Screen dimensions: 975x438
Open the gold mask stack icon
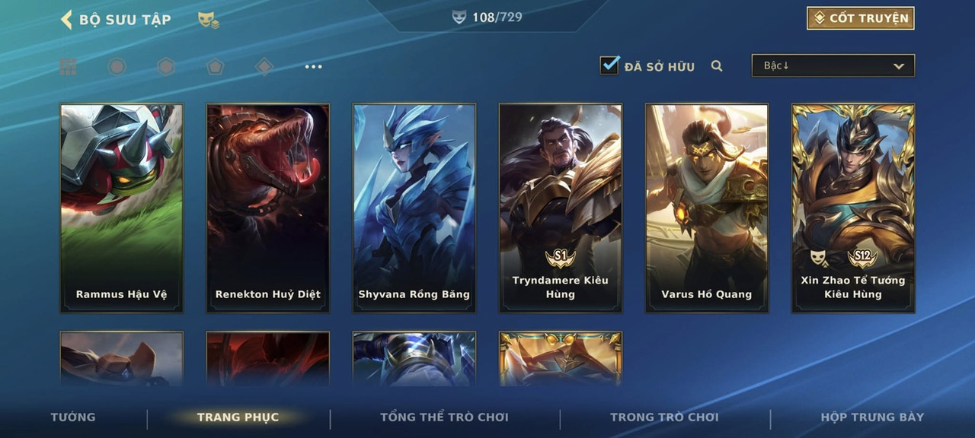click(208, 21)
